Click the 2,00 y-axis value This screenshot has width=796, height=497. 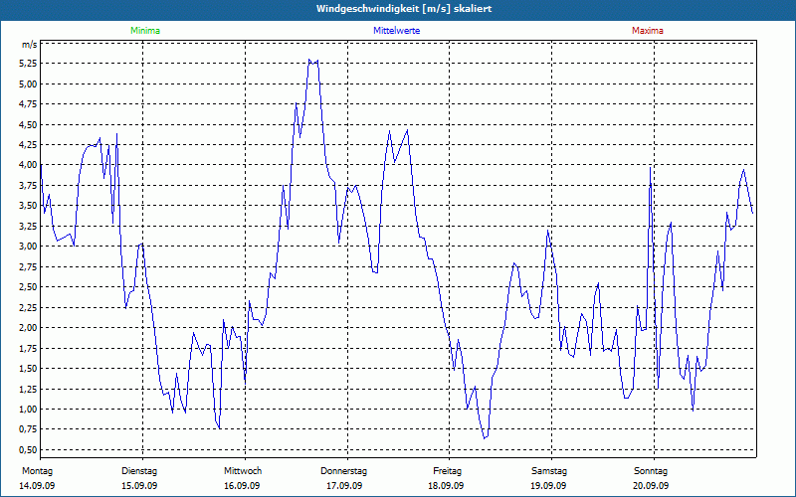30,328
